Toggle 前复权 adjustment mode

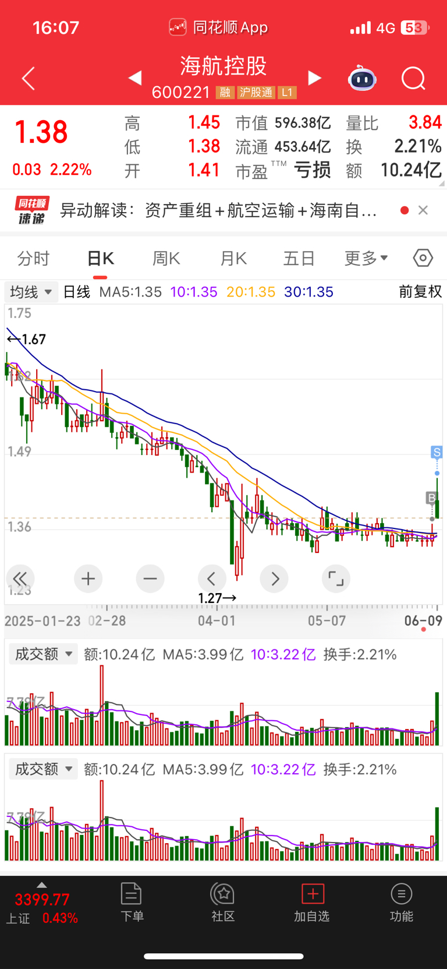(420, 292)
